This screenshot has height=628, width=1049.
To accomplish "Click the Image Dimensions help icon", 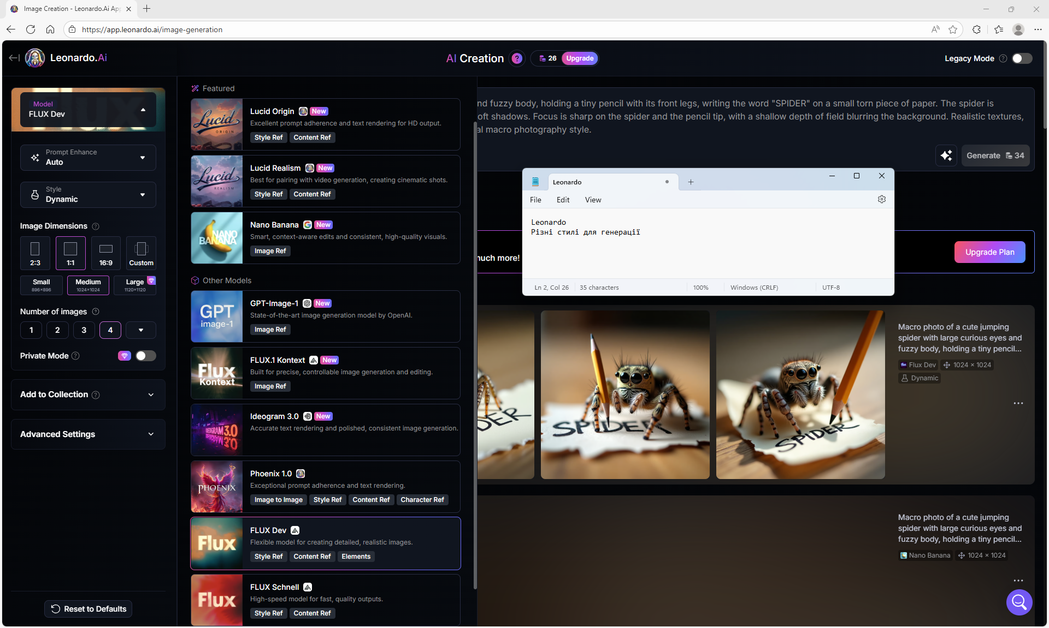I will point(96,226).
